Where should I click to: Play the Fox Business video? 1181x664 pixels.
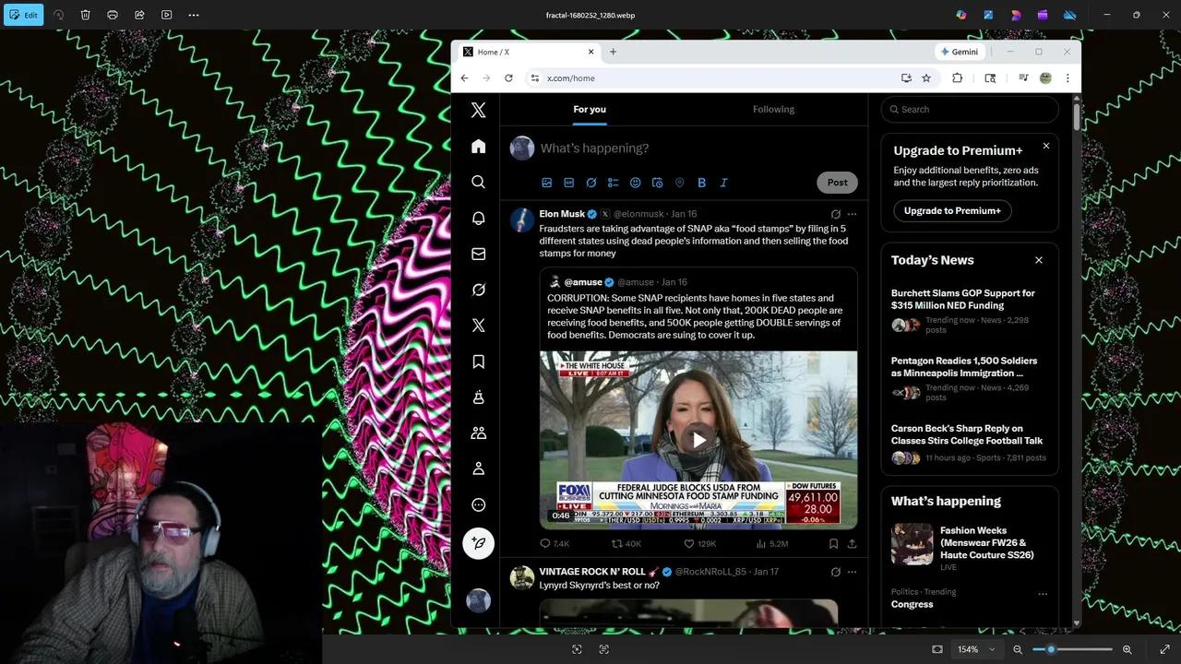coord(698,440)
